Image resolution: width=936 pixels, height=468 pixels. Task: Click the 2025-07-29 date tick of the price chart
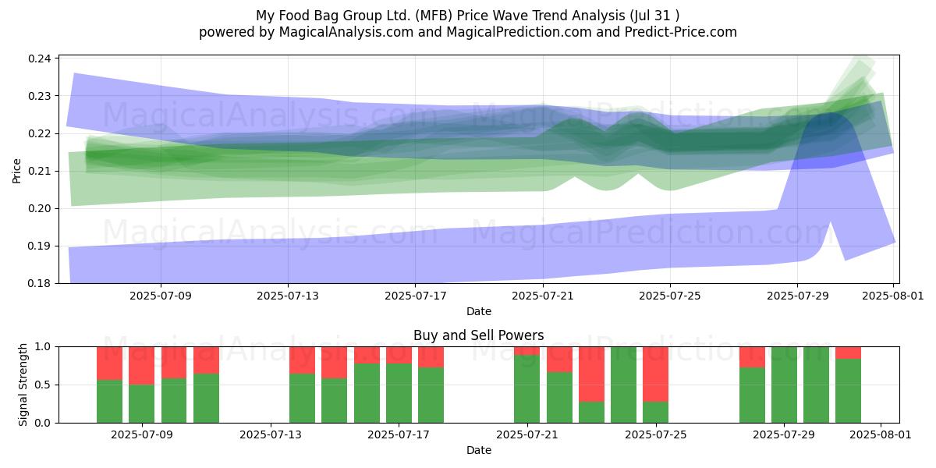(797, 296)
